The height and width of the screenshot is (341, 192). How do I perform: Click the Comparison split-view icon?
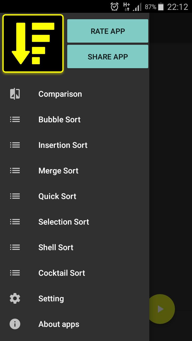15,94
